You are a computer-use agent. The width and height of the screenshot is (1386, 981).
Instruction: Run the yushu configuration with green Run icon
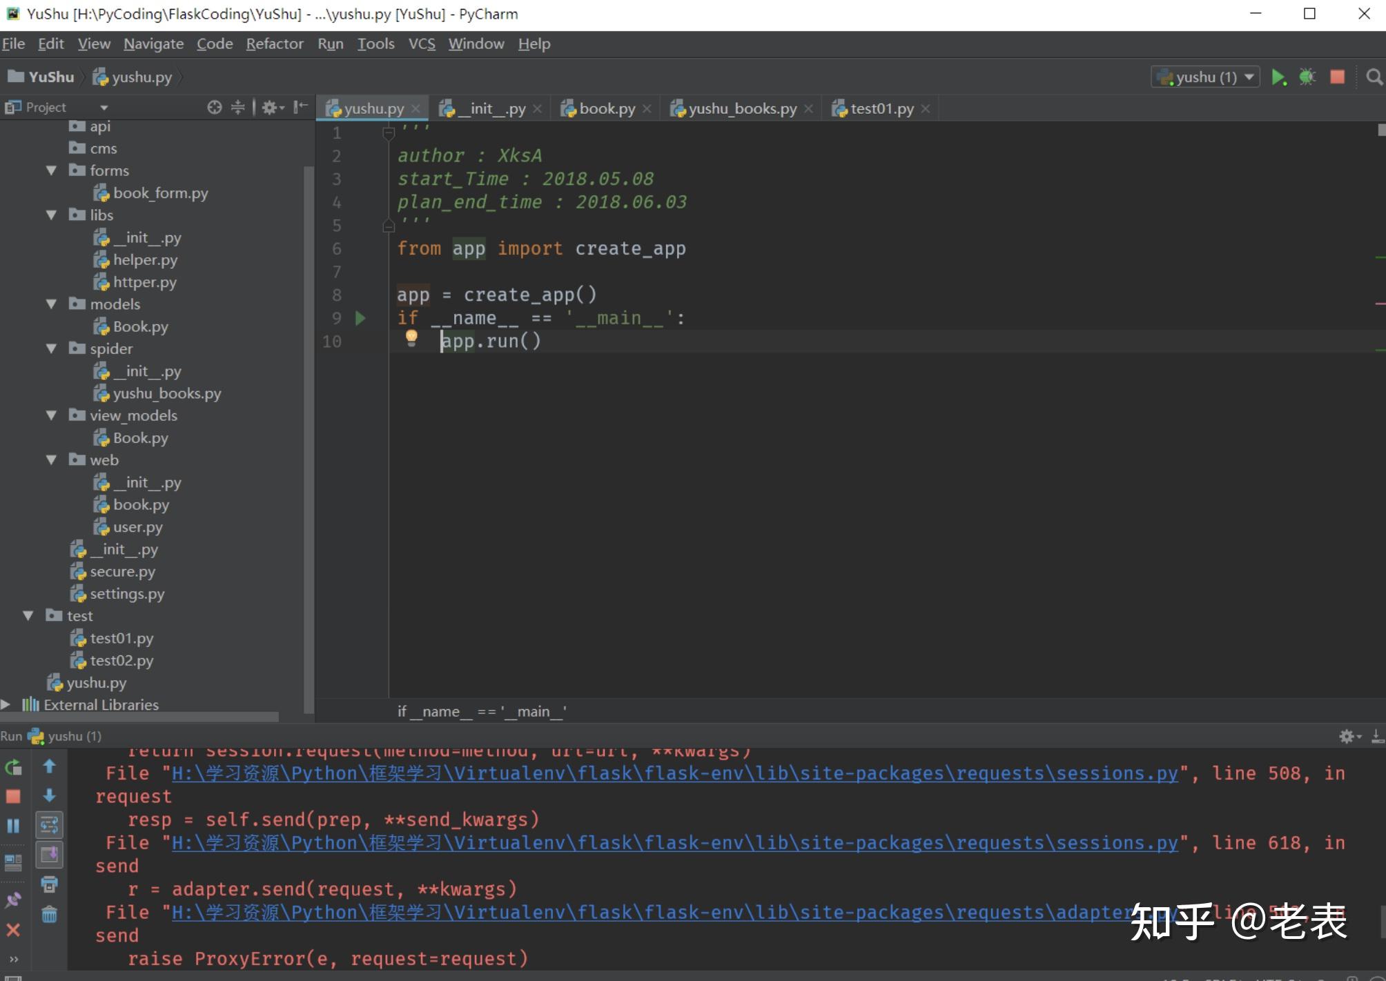[x=1278, y=77]
